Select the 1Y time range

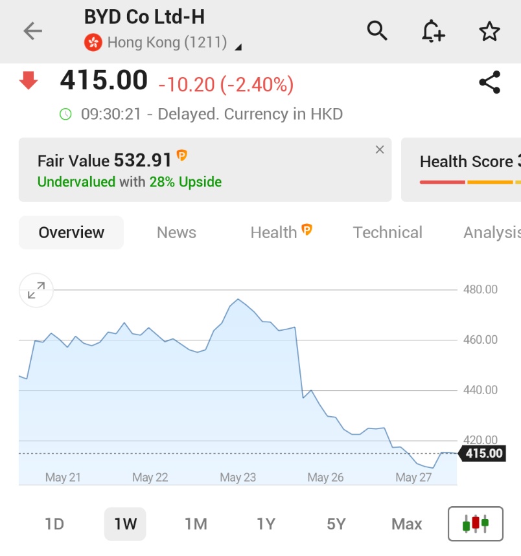[x=266, y=524]
